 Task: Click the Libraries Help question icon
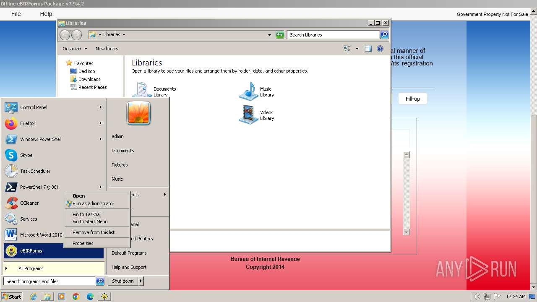click(x=380, y=49)
